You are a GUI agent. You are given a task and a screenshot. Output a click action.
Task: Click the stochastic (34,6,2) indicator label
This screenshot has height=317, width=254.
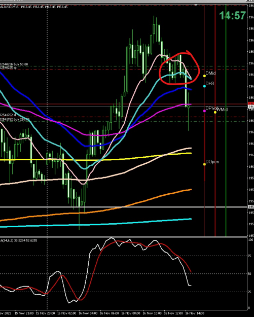18,240
